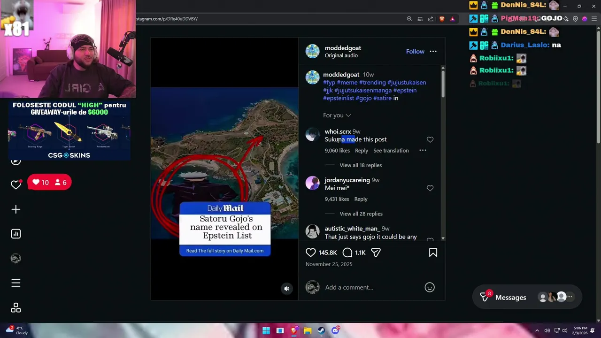This screenshot has width=601, height=338.
Task: Click the Instagram URL in address bar
Action: (167, 19)
